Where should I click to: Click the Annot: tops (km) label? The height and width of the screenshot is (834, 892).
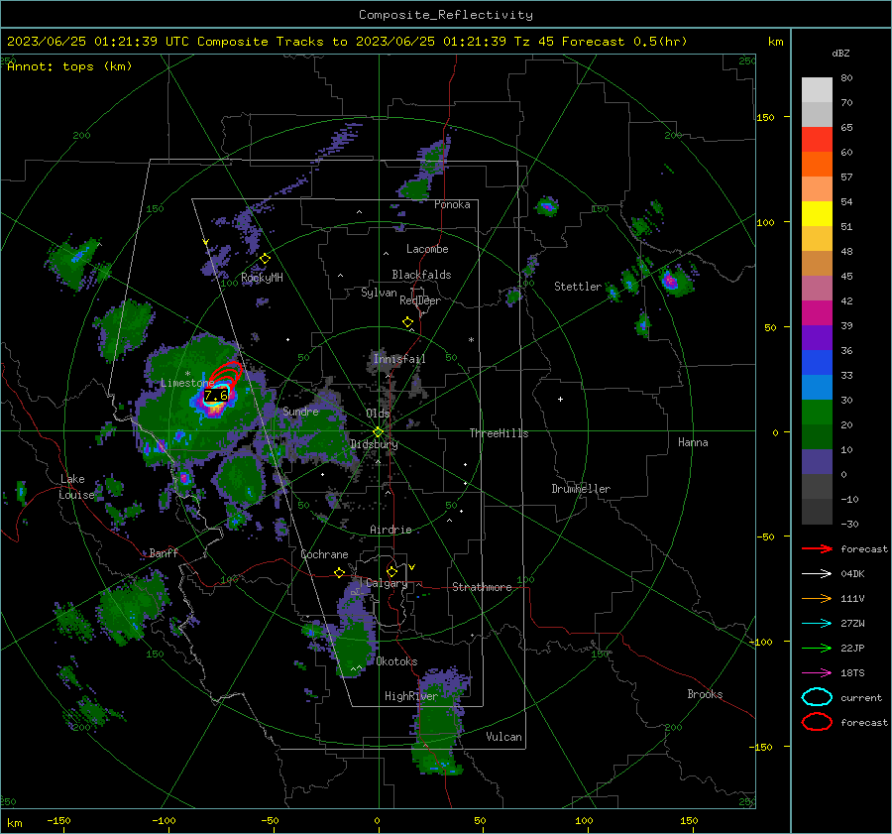point(69,66)
